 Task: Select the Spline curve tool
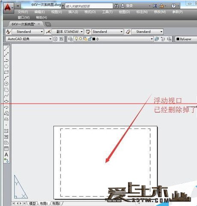click(6, 96)
